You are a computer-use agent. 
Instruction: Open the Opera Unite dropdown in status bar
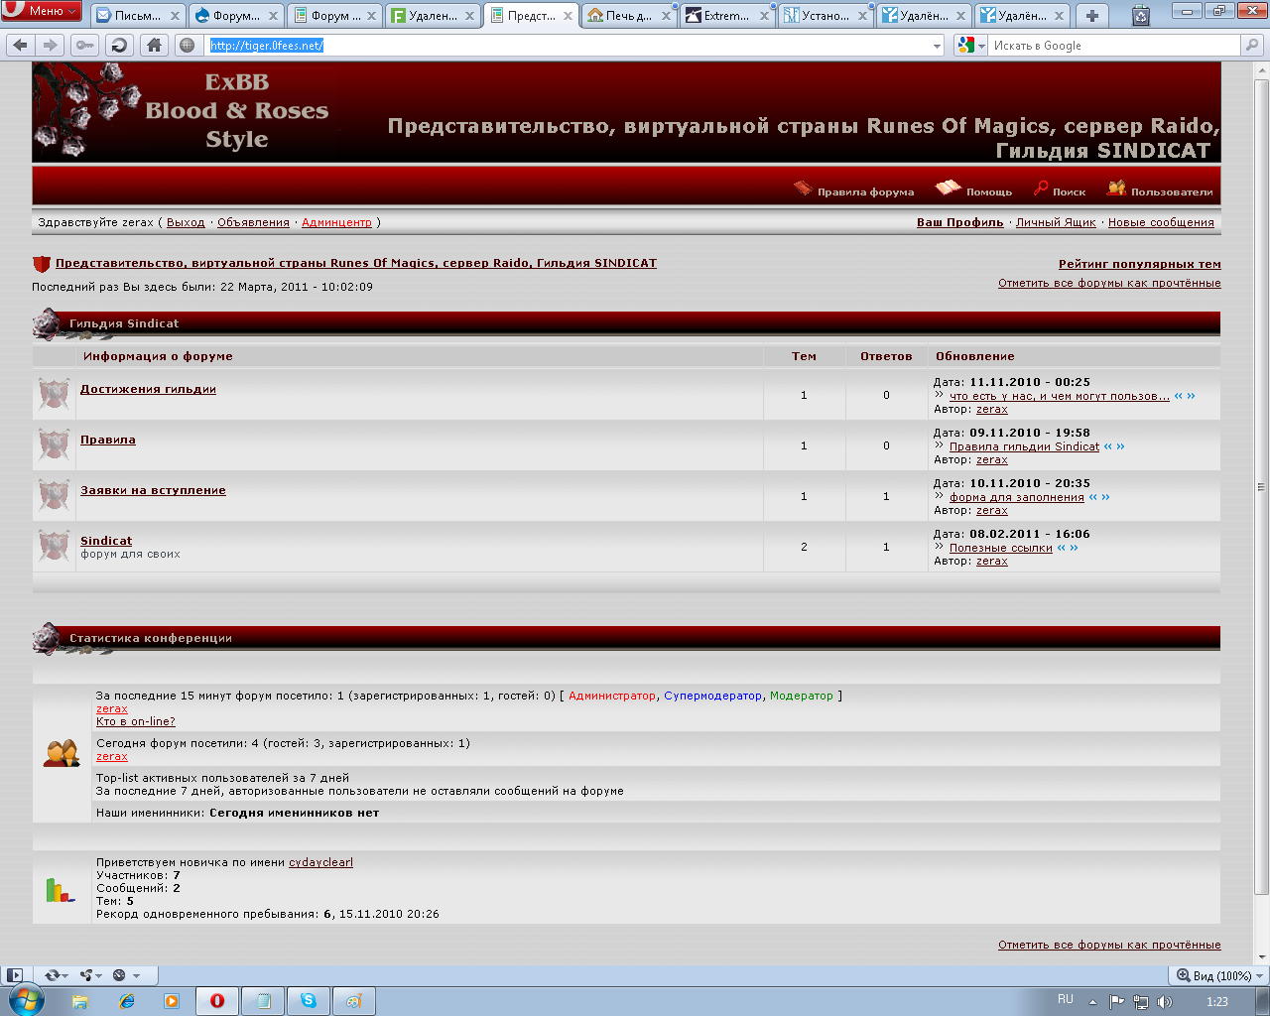pyautogui.click(x=91, y=975)
